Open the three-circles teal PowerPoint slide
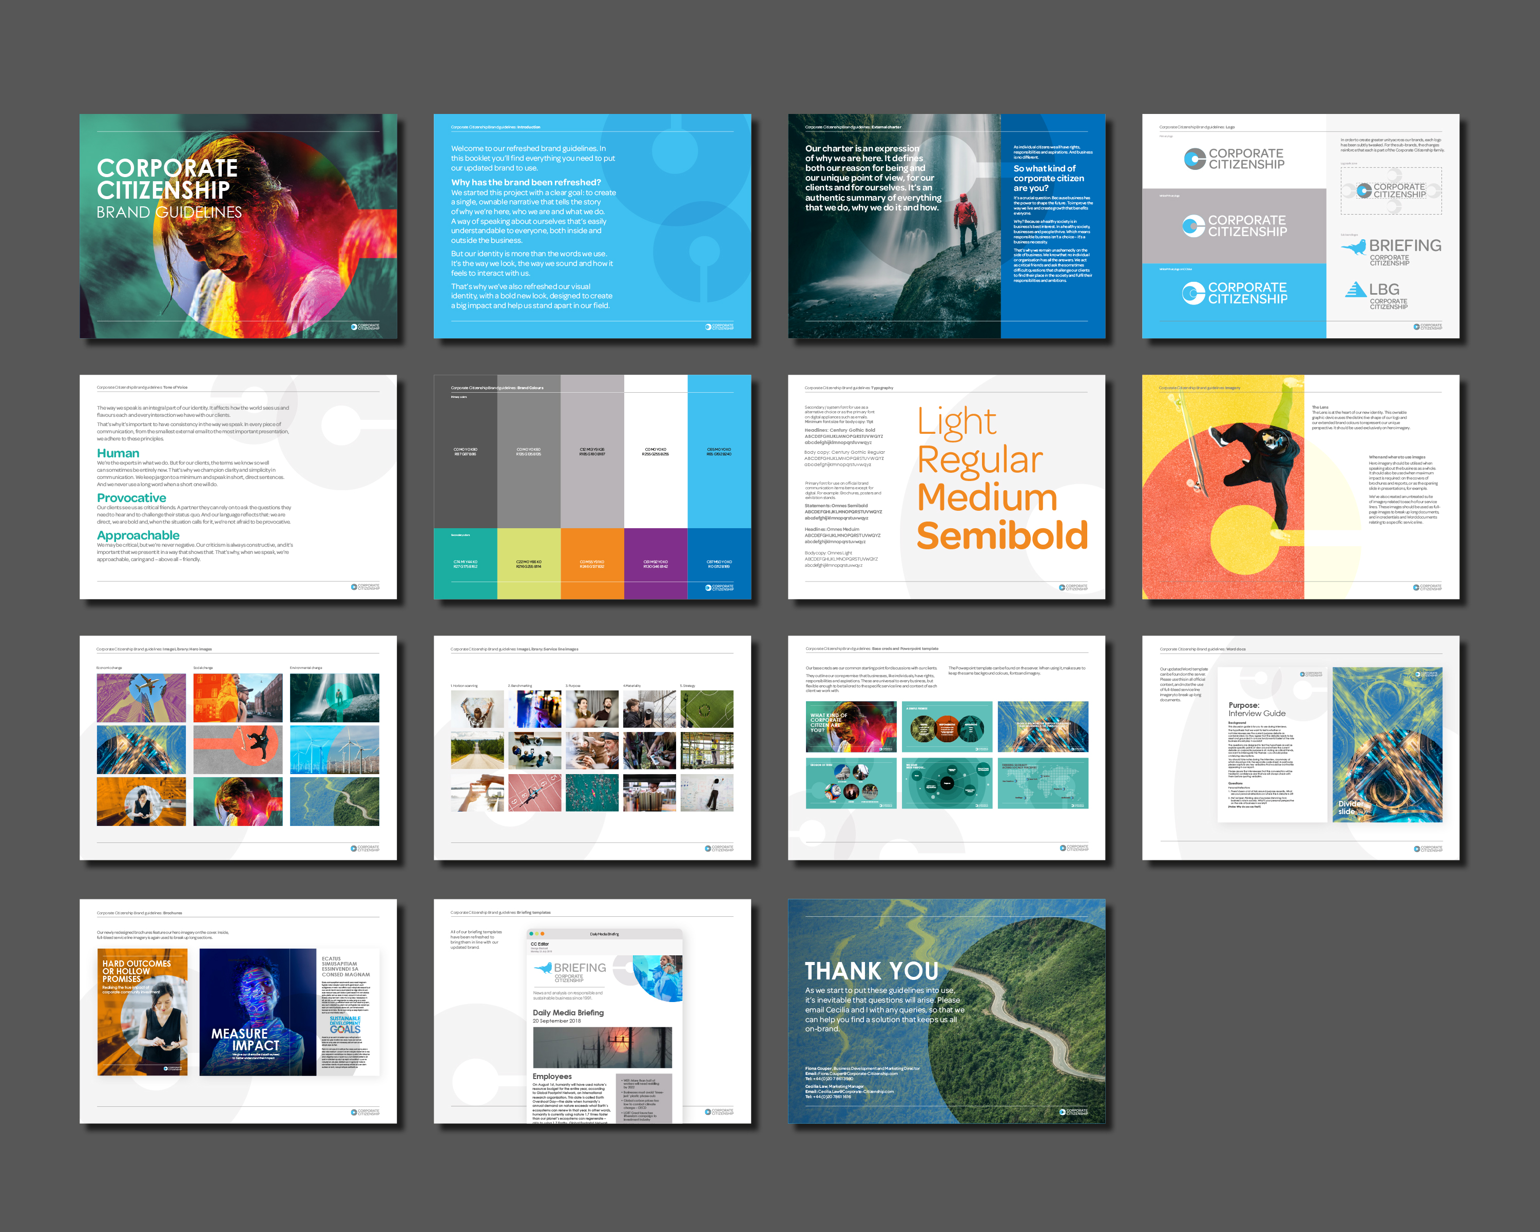 pyautogui.click(x=947, y=726)
